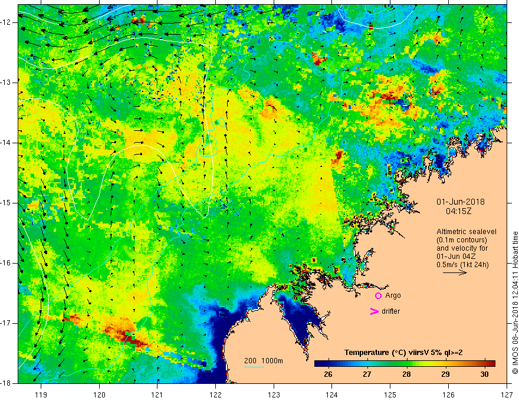Click the latitude axis label '-13'
The width and height of the screenshot is (519, 401).
(6, 83)
